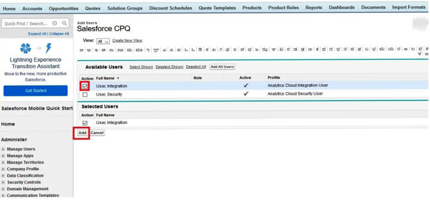Open the Discount Schedules tab

[170, 8]
